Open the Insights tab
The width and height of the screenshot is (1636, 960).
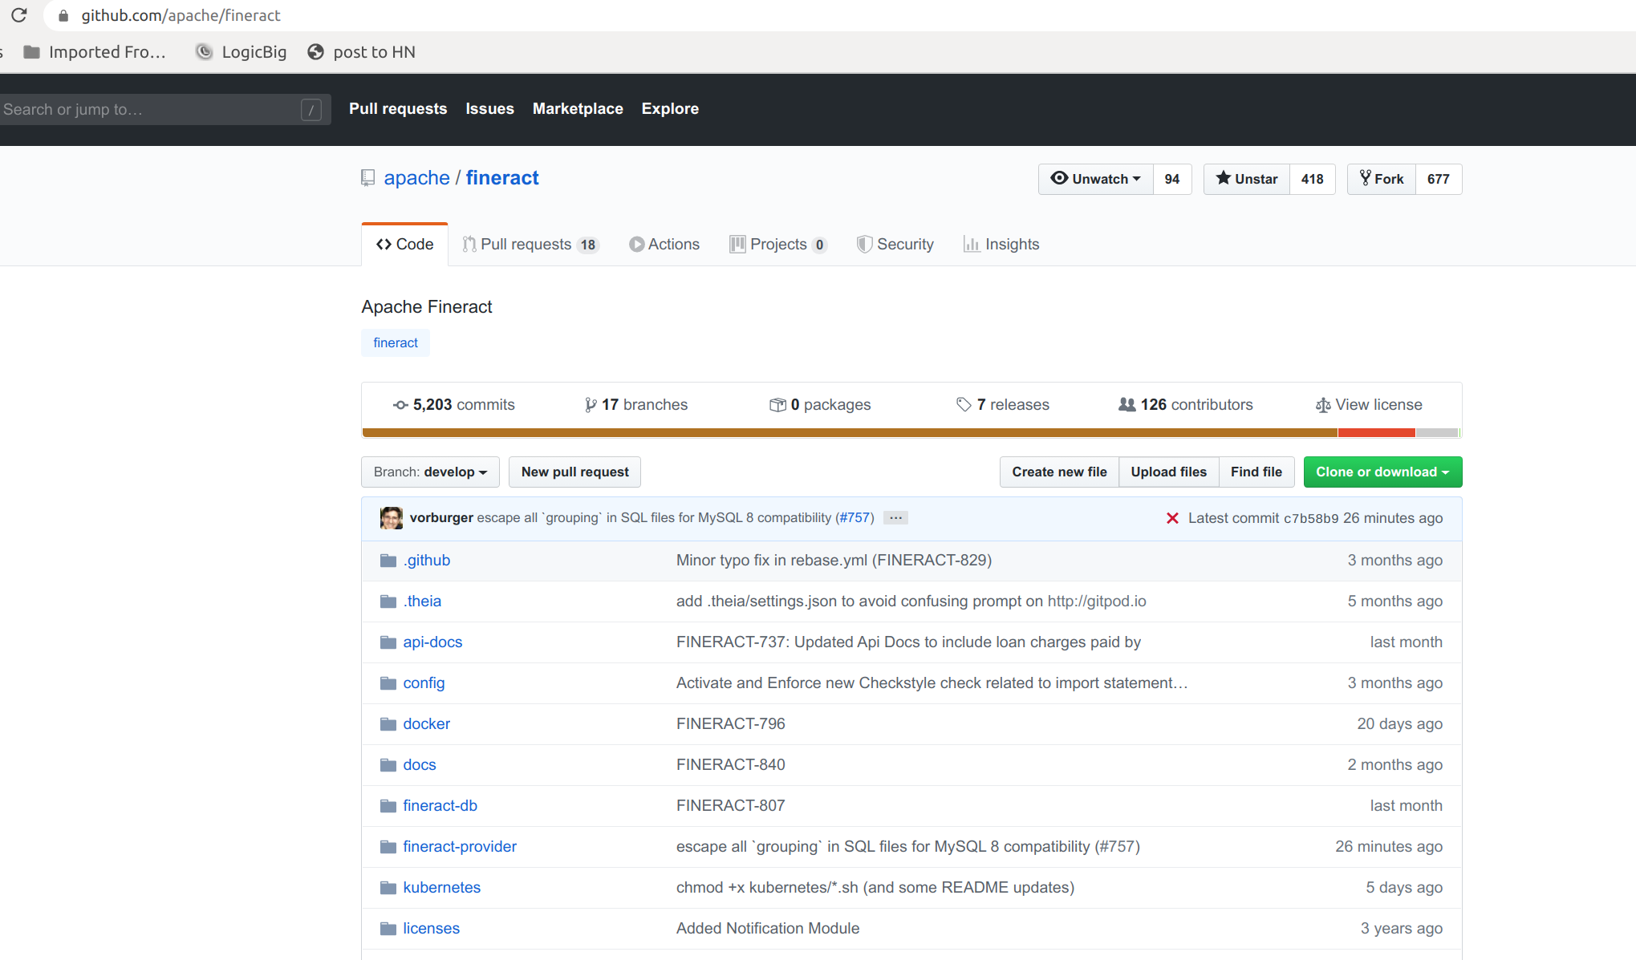(1001, 245)
